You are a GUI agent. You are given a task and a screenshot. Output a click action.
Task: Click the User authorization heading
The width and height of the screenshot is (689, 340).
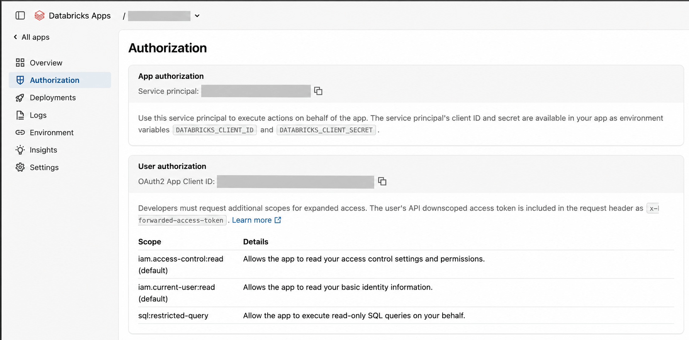pos(172,166)
